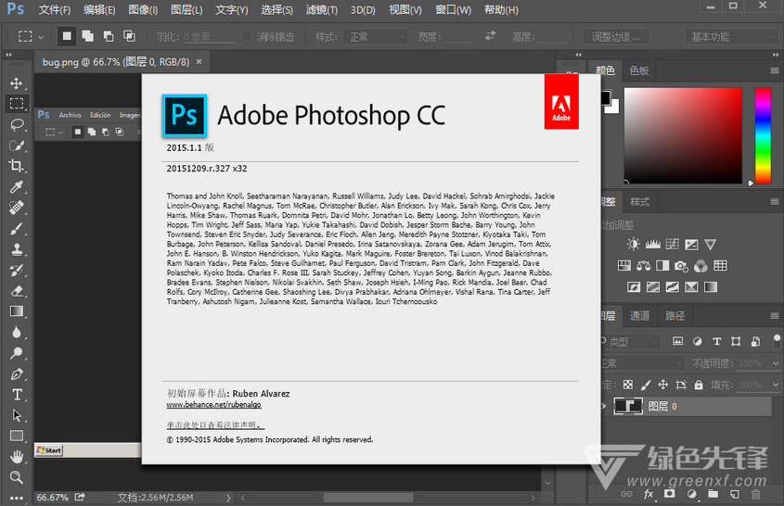
Task: Create a new group folder in layers
Action: pyautogui.click(x=713, y=494)
